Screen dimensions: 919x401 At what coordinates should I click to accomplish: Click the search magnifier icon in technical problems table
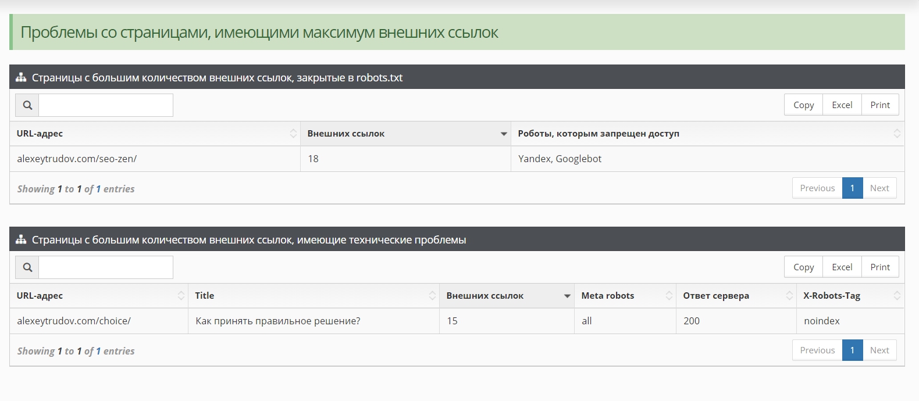[27, 267]
